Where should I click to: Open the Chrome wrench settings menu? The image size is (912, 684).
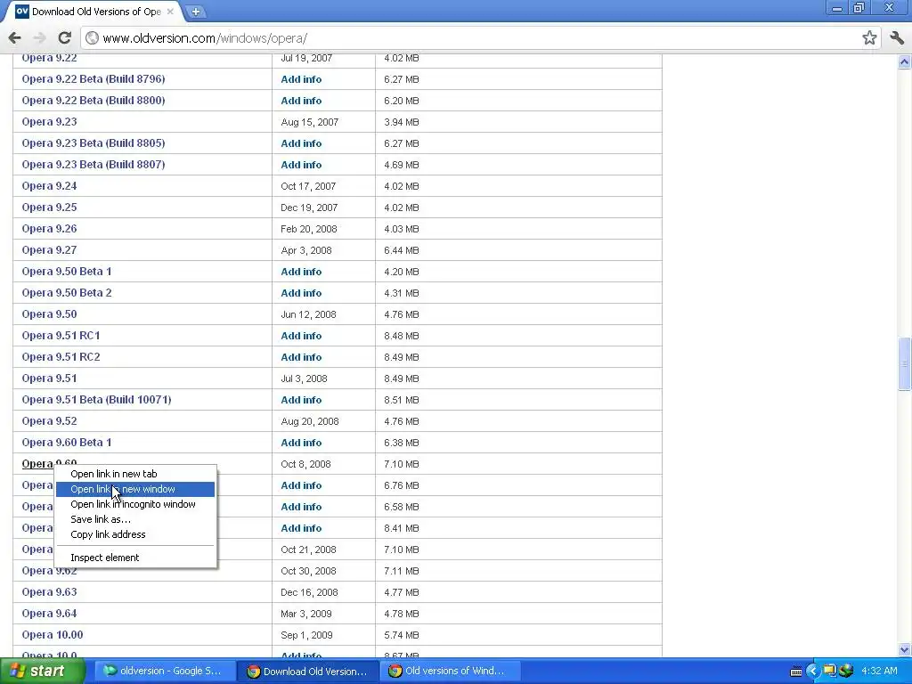point(896,37)
